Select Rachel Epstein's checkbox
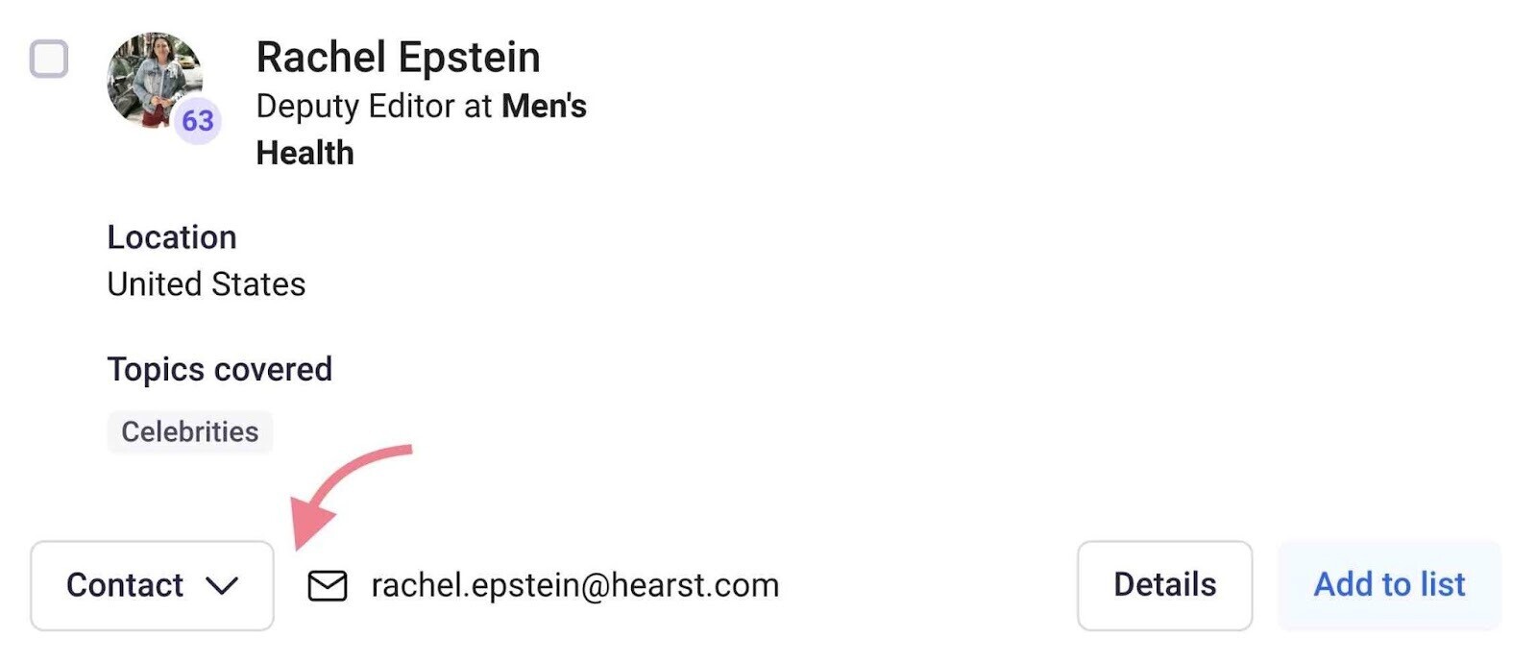This screenshot has width=1537, height=662. (x=49, y=59)
